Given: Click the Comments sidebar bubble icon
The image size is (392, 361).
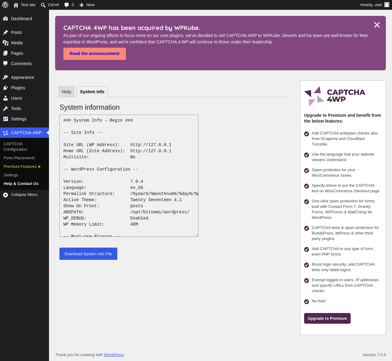Looking at the screenshot, I should (x=6, y=64).
